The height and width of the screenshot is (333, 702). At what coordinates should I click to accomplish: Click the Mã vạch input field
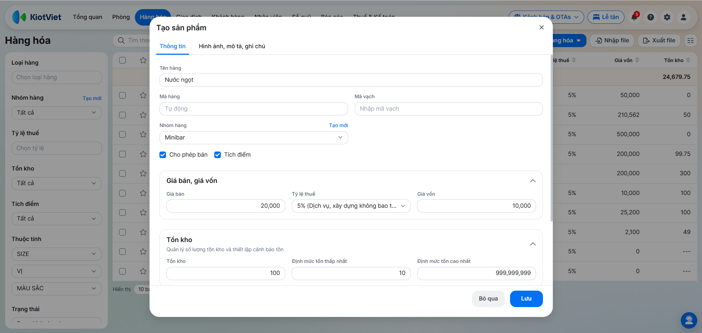tap(449, 109)
